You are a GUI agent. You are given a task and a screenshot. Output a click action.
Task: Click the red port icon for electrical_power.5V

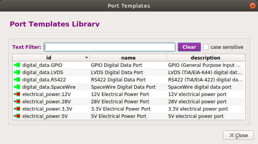[17, 116]
